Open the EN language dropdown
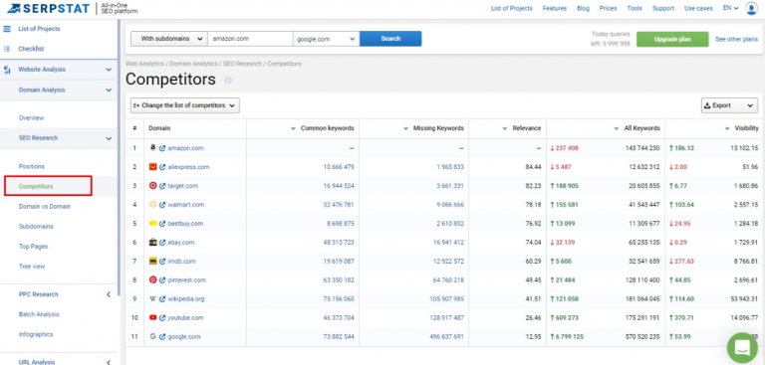 coord(730,8)
